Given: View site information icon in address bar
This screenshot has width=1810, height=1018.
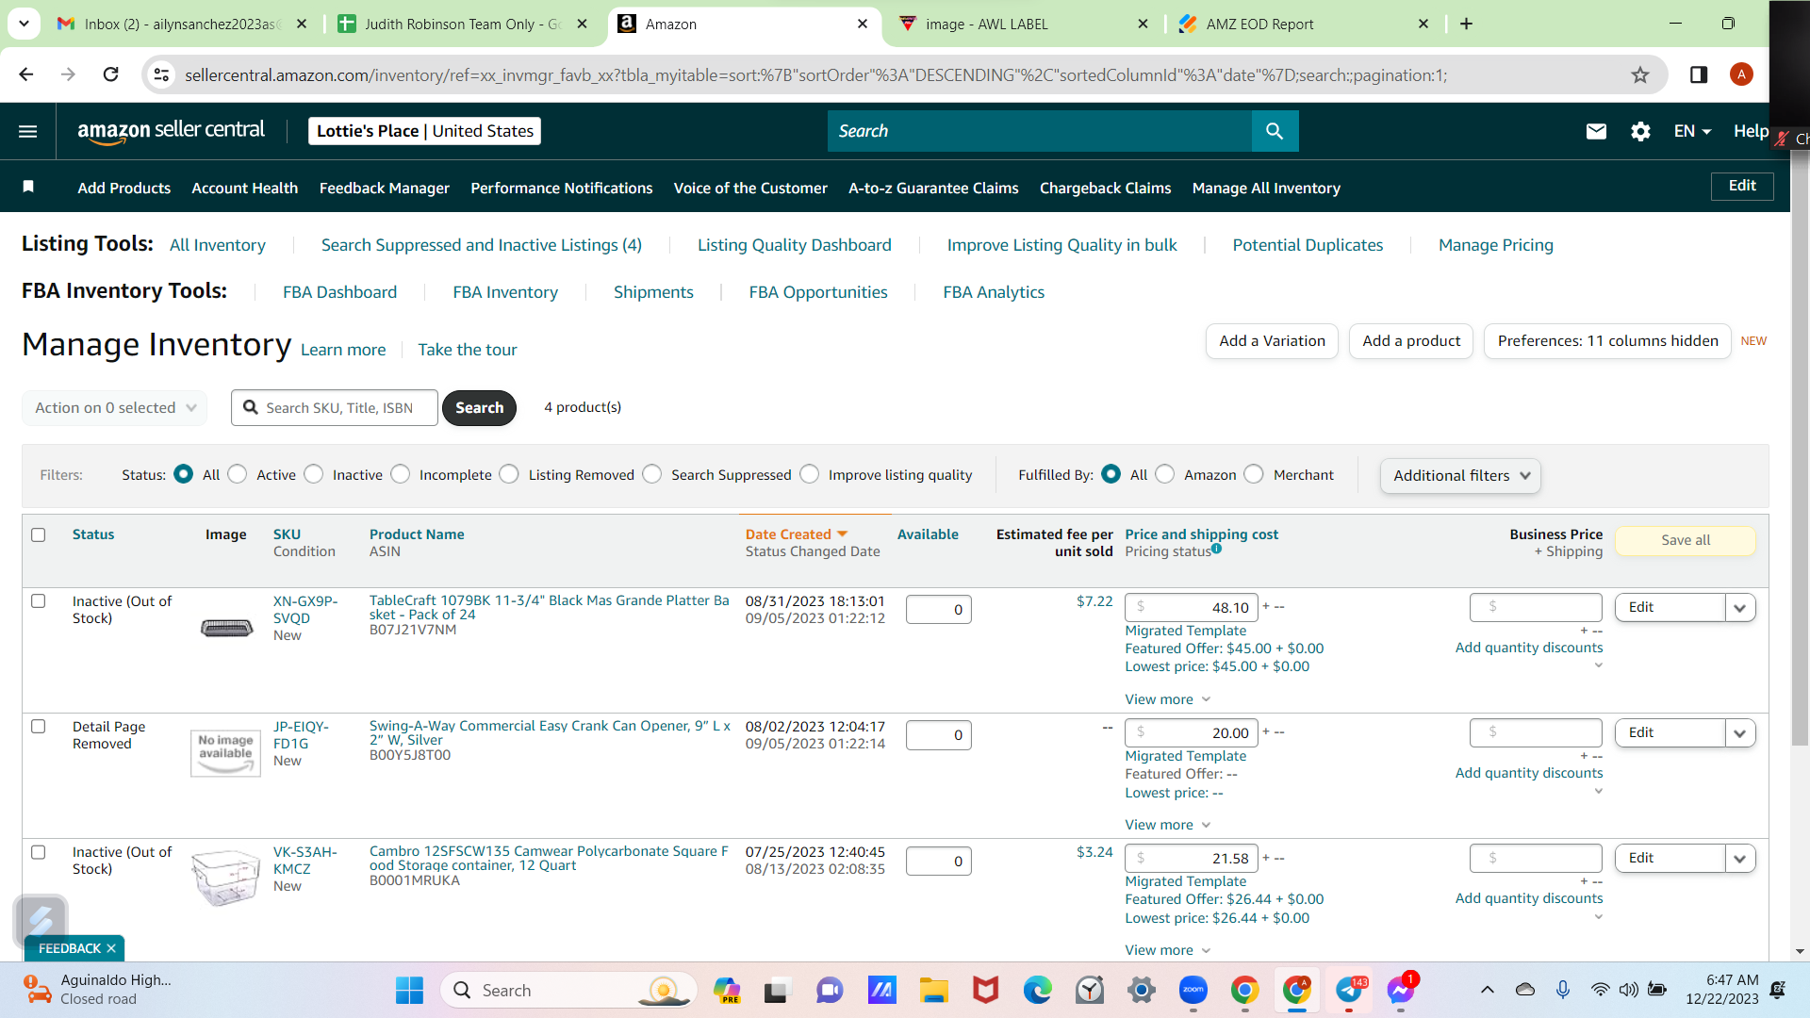Looking at the screenshot, I should 161,74.
